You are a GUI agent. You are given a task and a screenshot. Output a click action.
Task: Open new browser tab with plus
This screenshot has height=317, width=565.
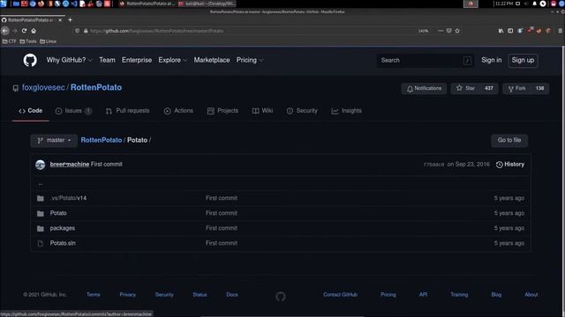coord(70,20)
